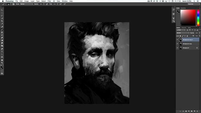Open the Filter menu
This screenshot has height=113, width=201.
49,1
